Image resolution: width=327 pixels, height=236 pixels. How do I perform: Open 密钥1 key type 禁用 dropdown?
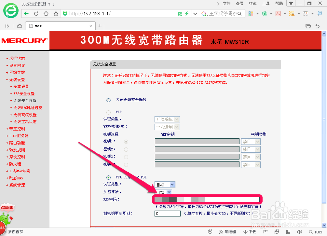pyautogui.click(x=251, y=142)
